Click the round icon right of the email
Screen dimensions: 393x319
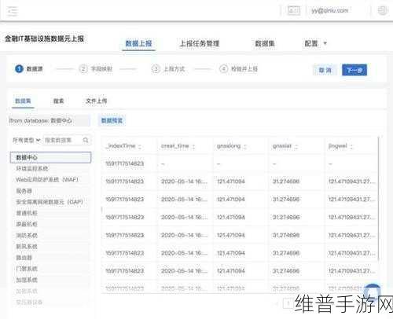[x=382, y=10]
